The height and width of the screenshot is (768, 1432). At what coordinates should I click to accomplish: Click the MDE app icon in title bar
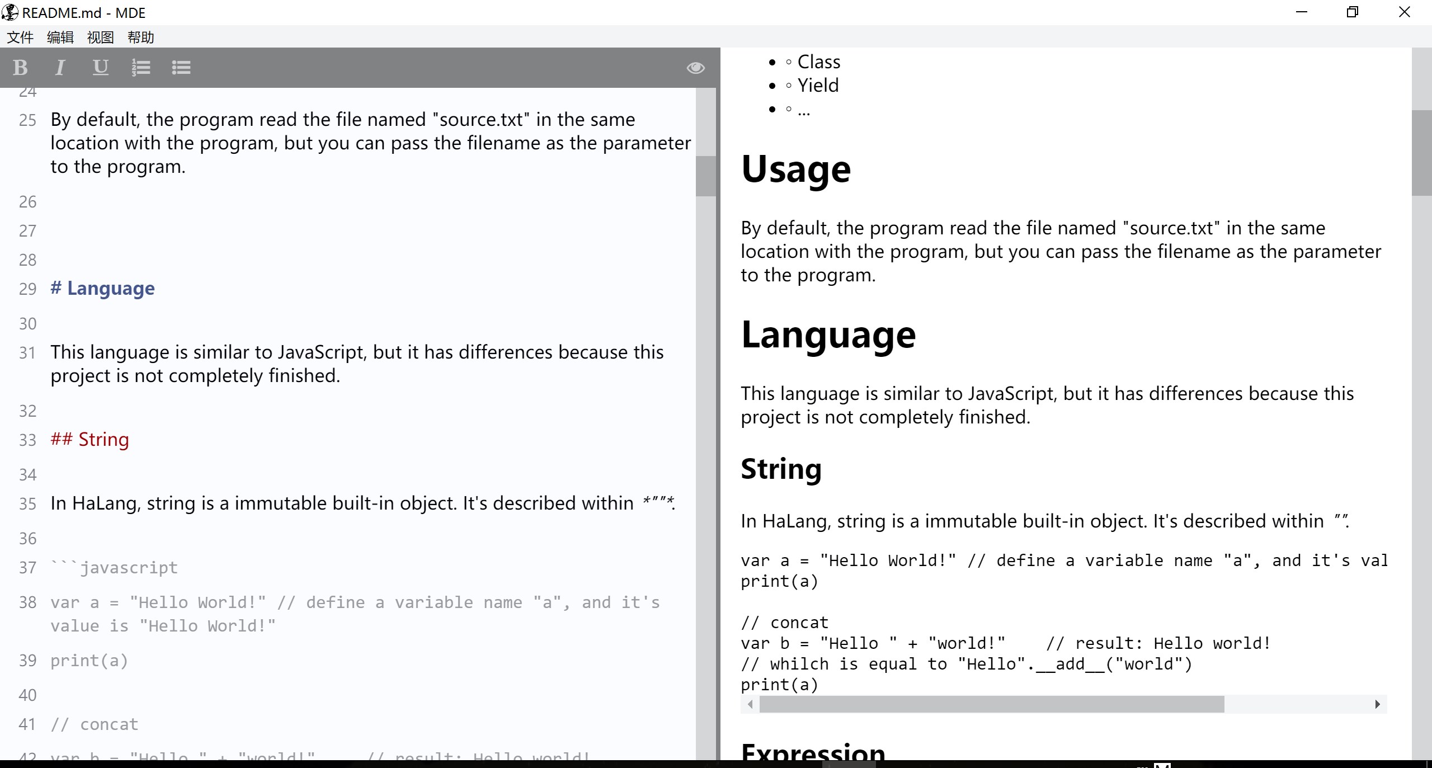point(10,12)
